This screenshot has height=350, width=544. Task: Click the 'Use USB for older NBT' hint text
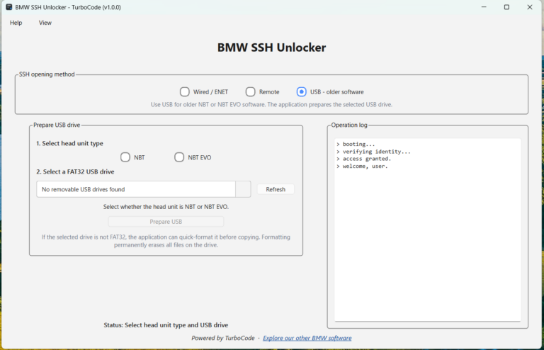pos(272,104)
